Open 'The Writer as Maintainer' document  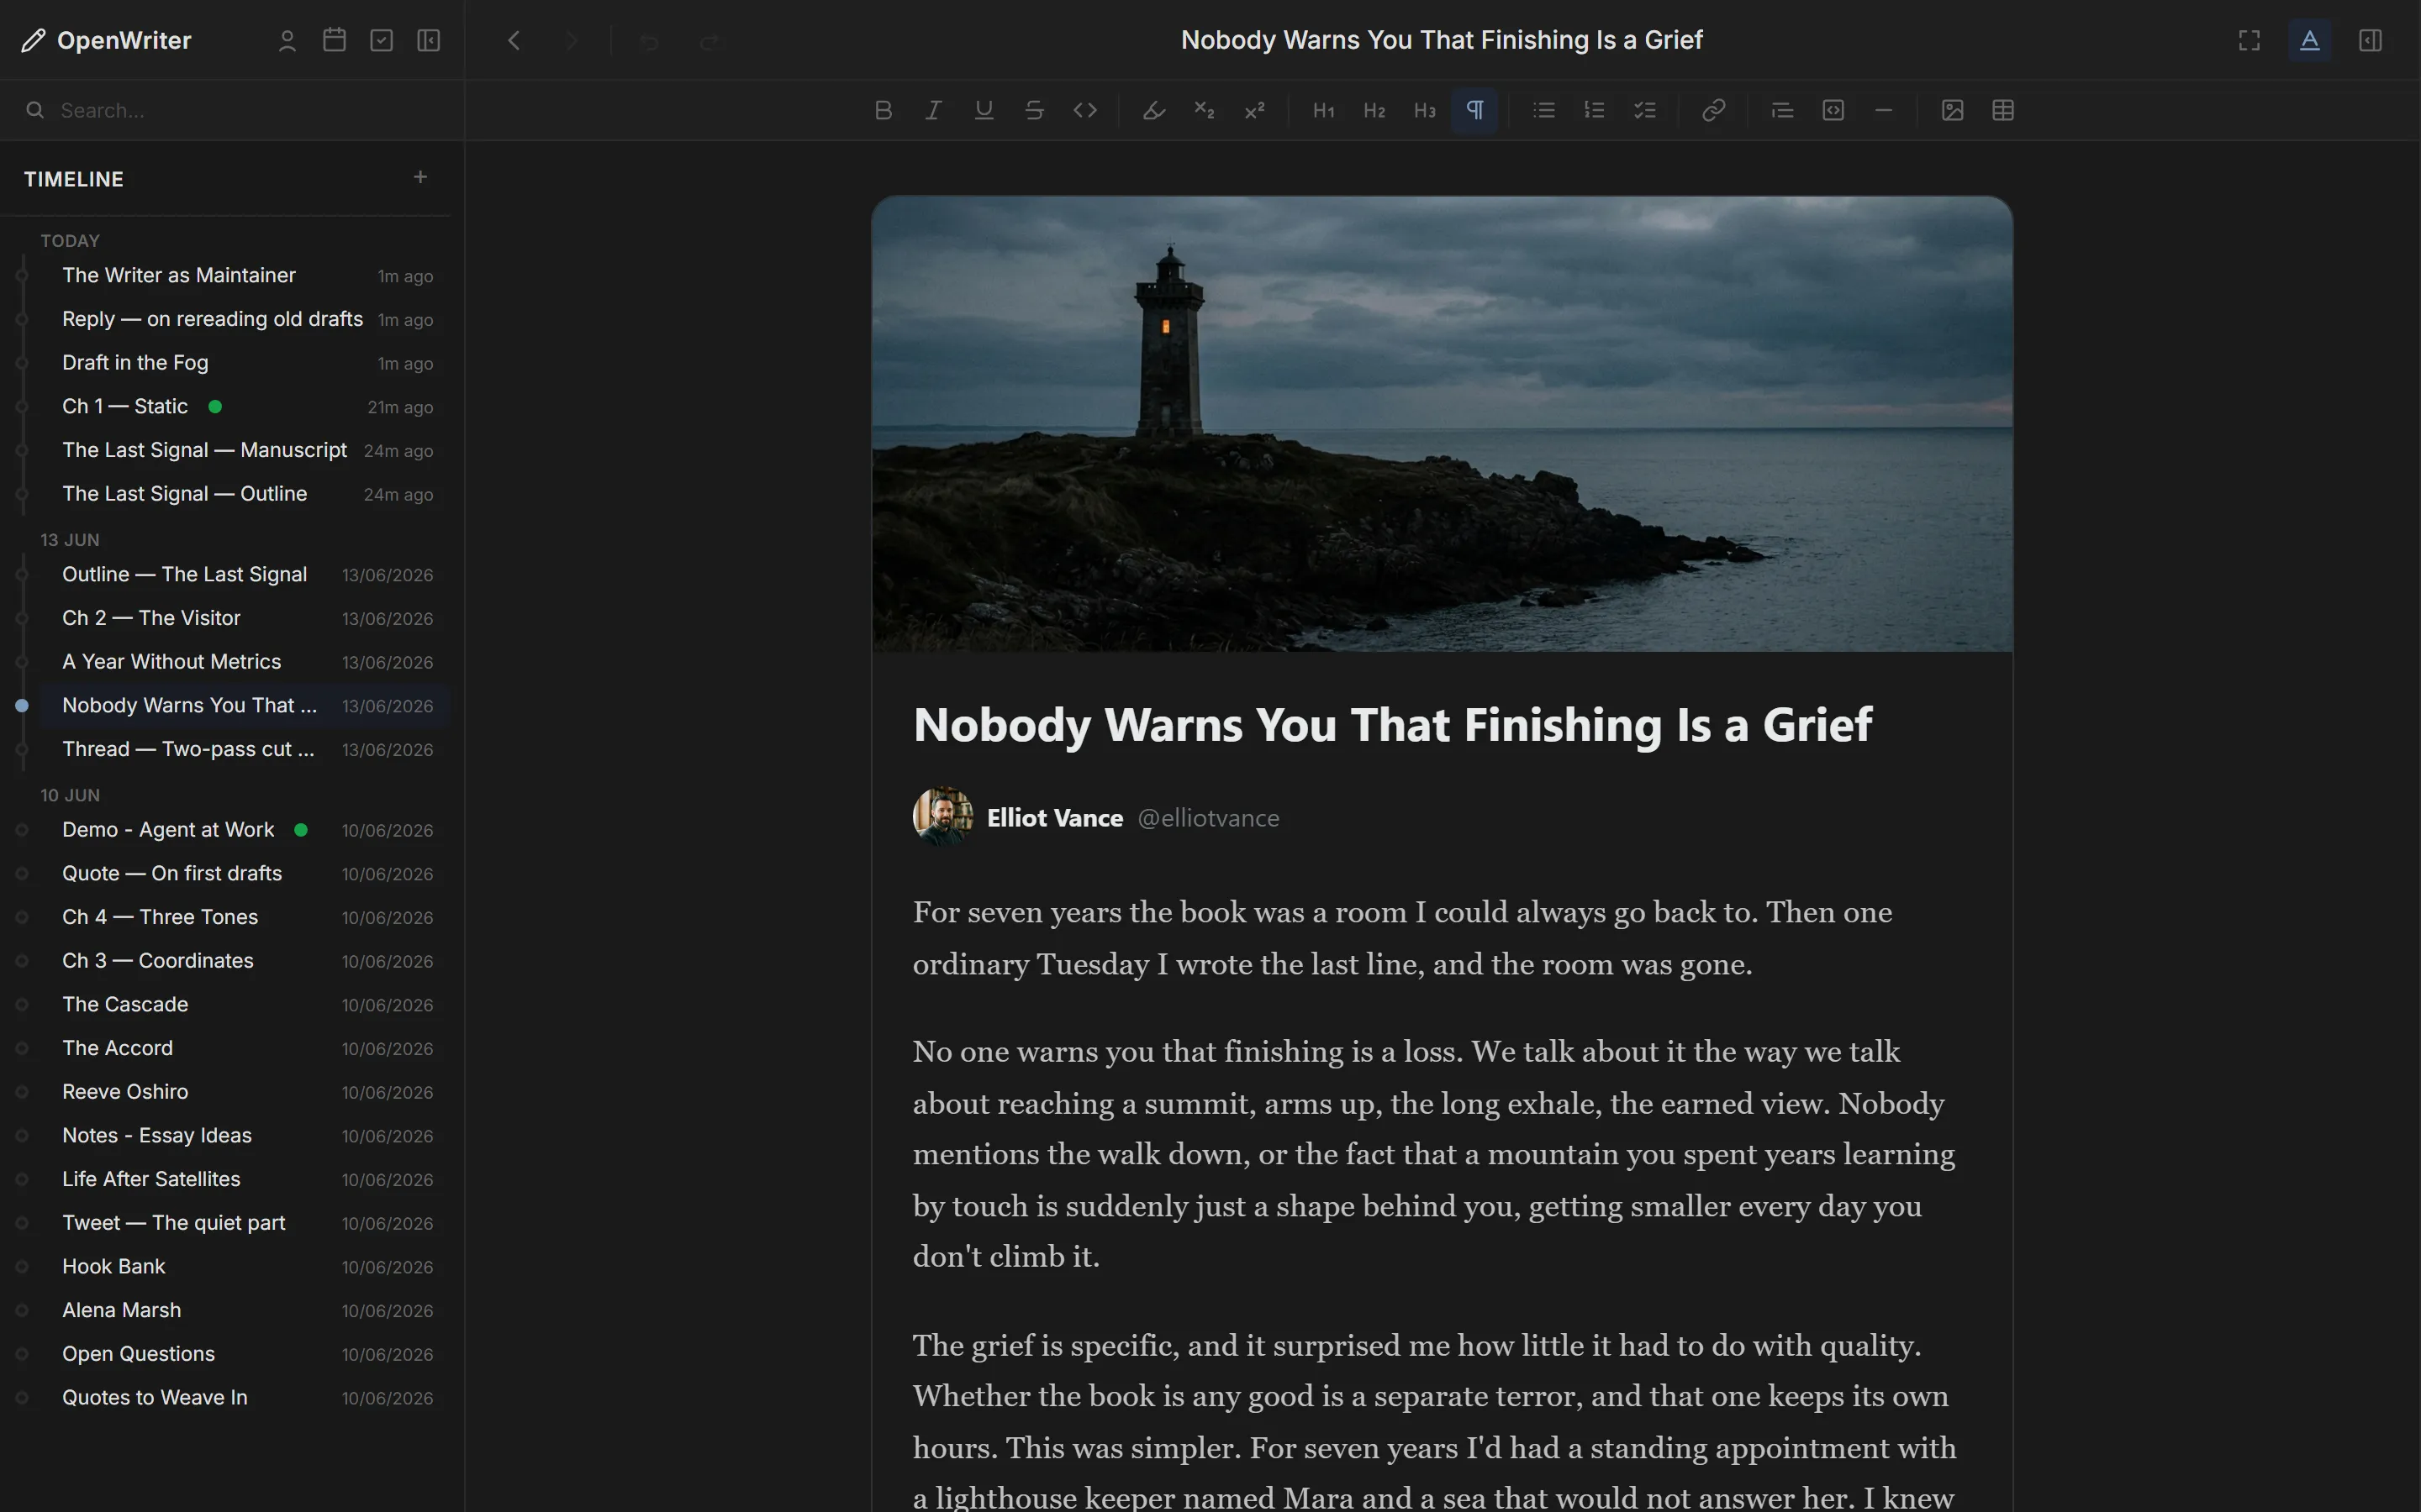pyautogui.click(x=244, y=275)
